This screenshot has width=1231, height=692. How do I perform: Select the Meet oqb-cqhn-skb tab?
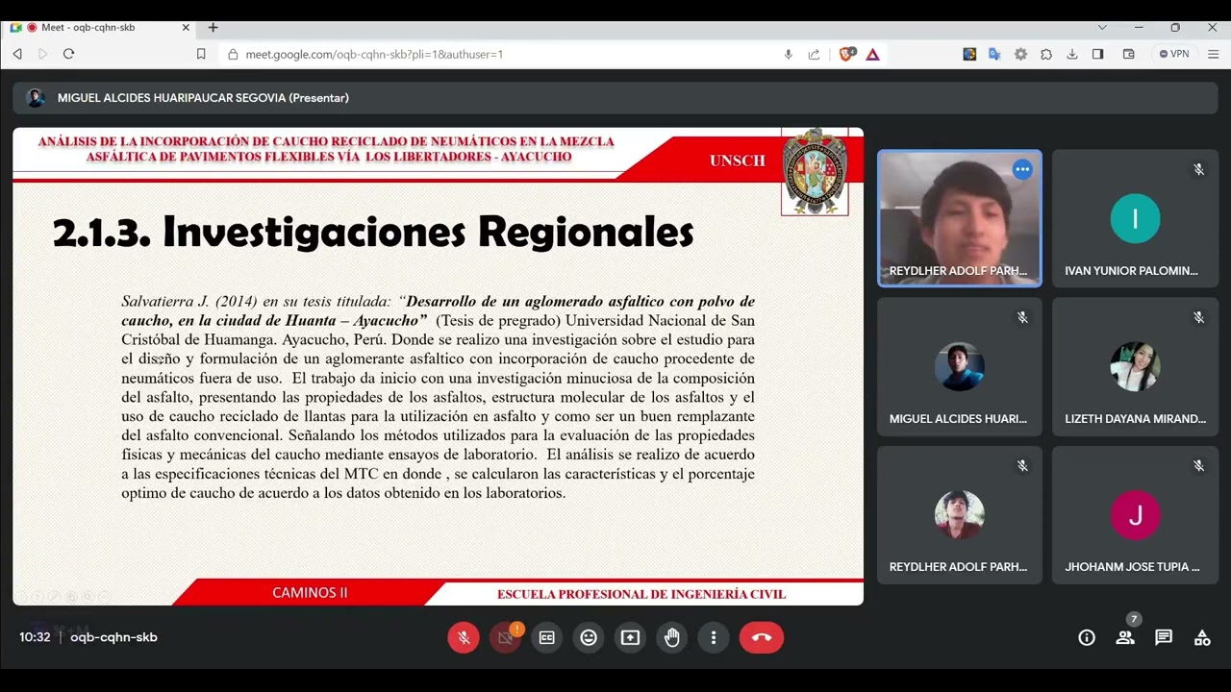click(100, 28)
